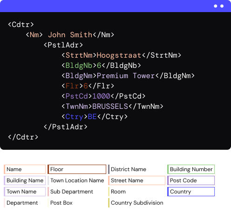This screenshot has width=231, height=213.
Task: Select the Hoogstraat street name value
Action: pyautogui.click(x=119, y=55)
